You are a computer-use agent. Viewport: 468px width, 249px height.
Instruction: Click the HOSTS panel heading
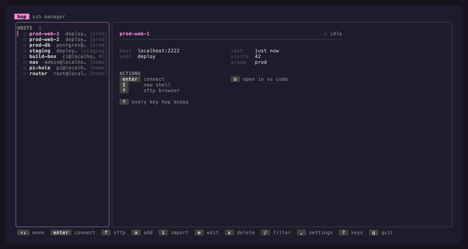tap(25, 28)
